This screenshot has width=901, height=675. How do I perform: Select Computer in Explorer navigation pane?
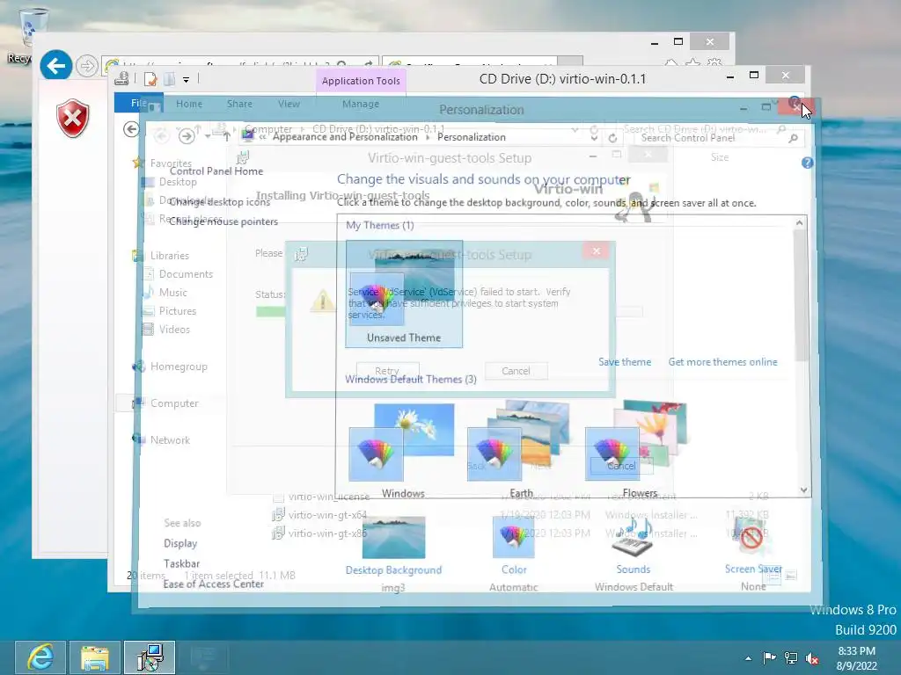(174, 403)
